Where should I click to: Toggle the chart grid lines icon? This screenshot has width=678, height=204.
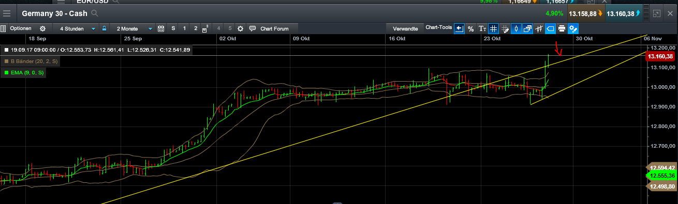(x=493, y=28)
